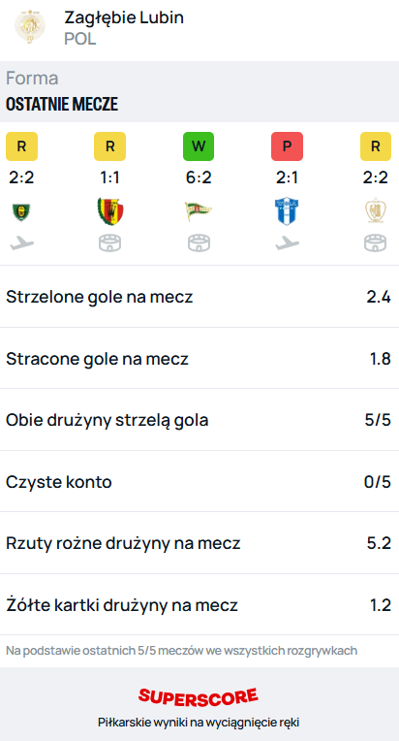
Task: Open the GKS Katowice opponent crest
Action: tap(21, 211)
